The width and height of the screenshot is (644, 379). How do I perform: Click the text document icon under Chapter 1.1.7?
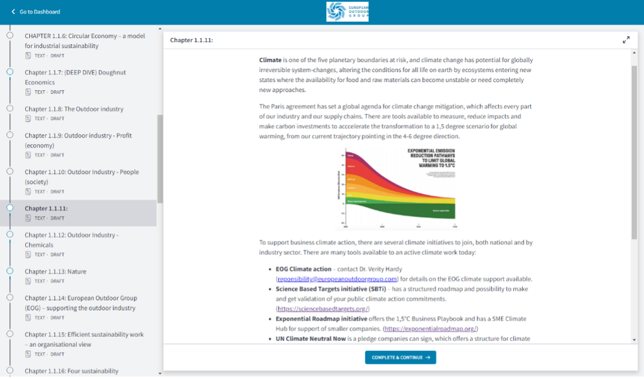[28, 92]
